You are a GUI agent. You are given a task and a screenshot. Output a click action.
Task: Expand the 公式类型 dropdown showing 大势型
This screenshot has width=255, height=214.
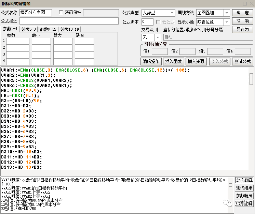click(x=172, y=13)
